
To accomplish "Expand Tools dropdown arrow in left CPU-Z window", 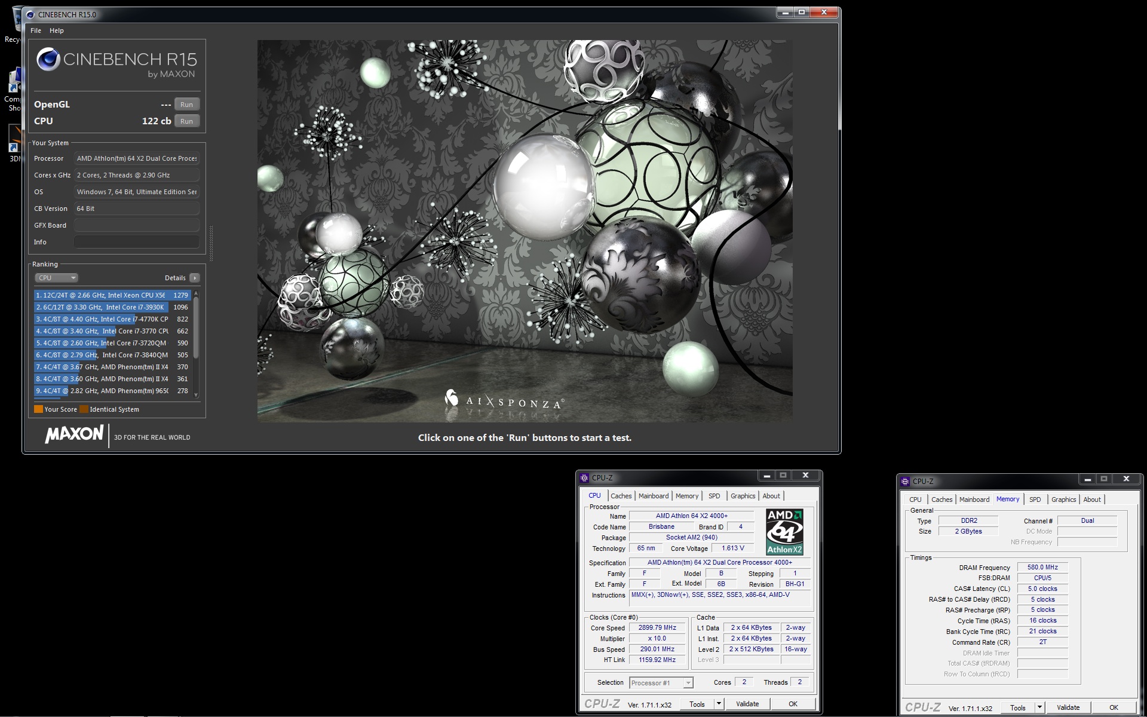I will pyautogui.click(x=719, y=704).
